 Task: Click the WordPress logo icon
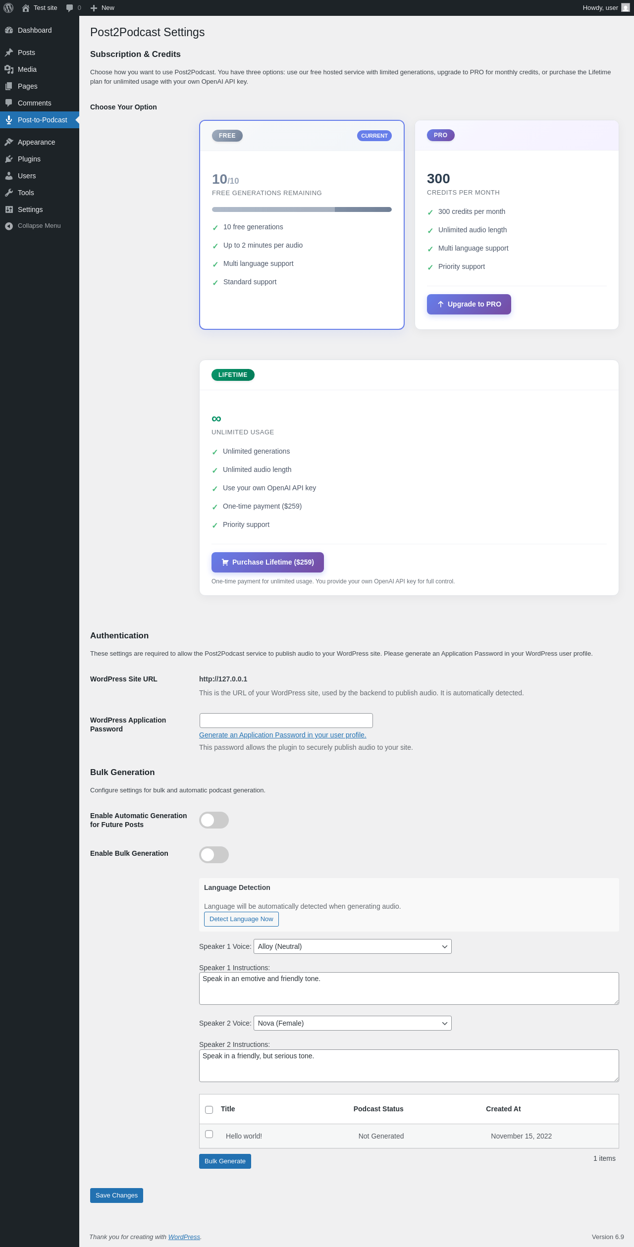tap(8, 8)
